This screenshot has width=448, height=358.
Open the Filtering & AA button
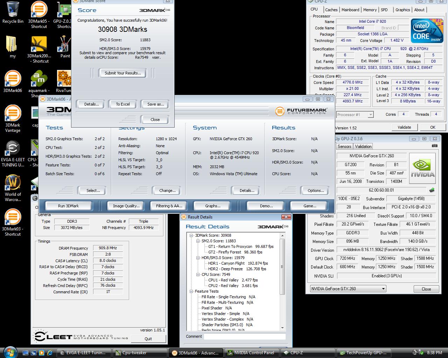click(x=169, y=206)
